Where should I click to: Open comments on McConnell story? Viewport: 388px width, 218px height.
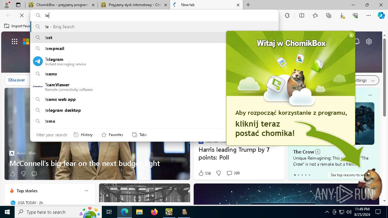tap(34, 173)
